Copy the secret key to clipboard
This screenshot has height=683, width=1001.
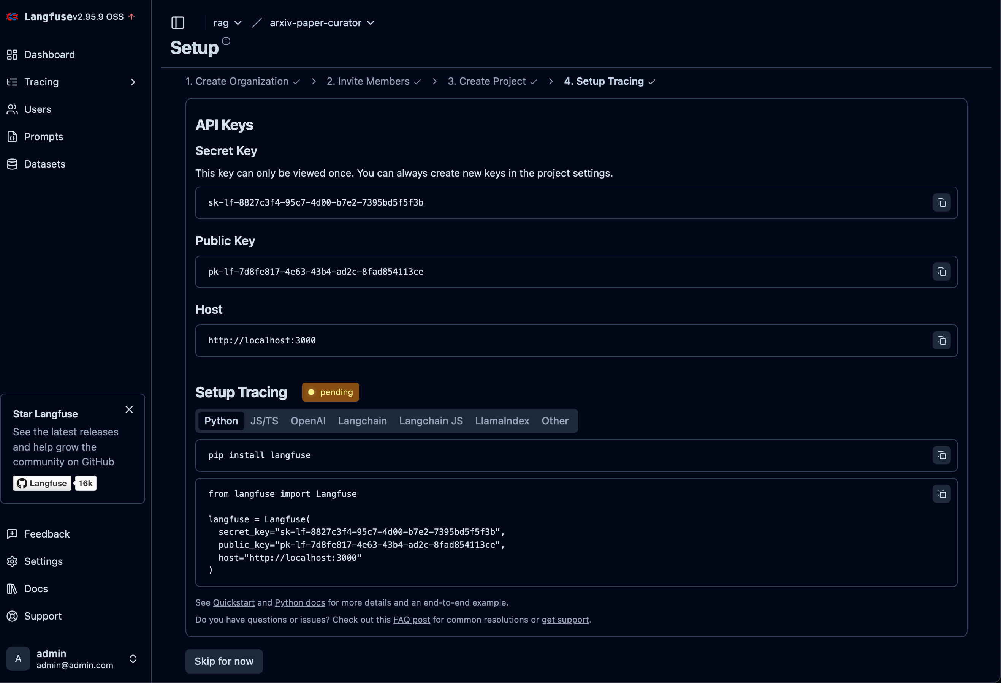pyautogui.click(x=941, y=203)
